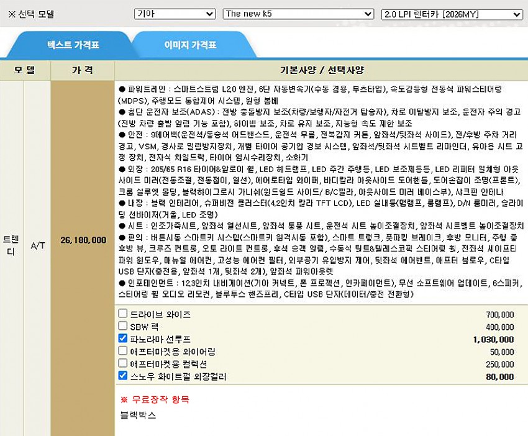
Task: Select the 애프터마켓용 컬렉션 checkbox
Action: pyautogui.click(x=123, y=363)
